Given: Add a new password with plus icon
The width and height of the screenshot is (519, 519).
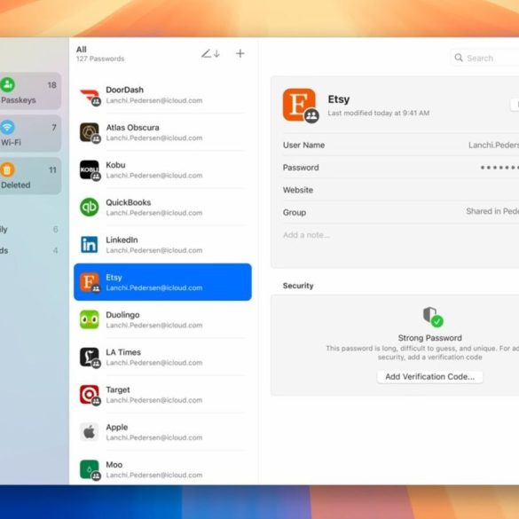Looking at the screenshot, I should [x=240, y=53].
